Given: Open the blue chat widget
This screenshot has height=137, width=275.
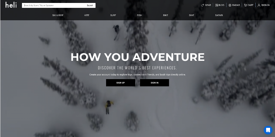Looking at the screenshot, I should (268, 130).
